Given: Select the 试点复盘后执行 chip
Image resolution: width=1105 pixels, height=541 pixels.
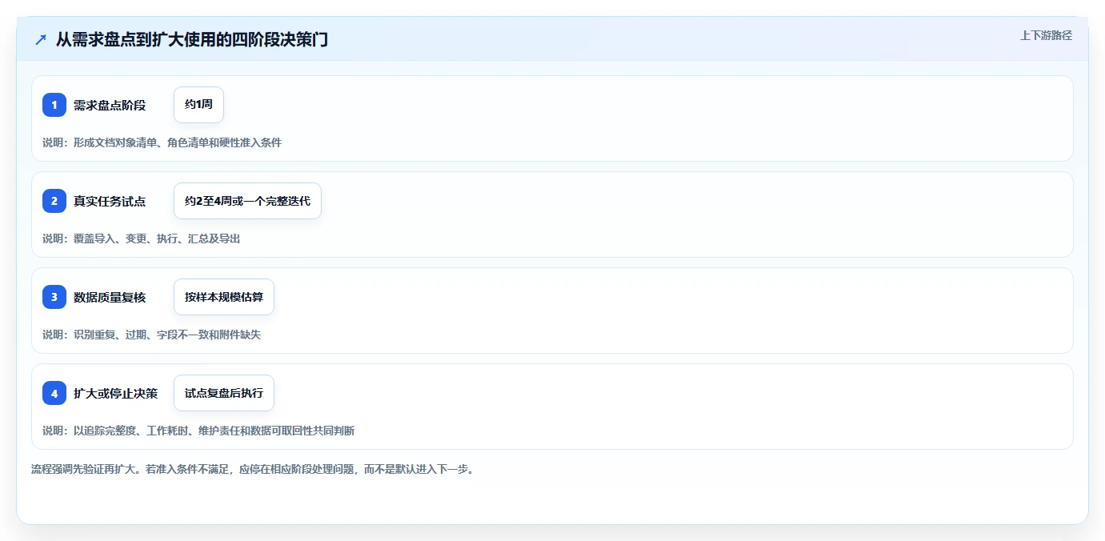Looking at the screenshot, I should click(x=224, y=393).
